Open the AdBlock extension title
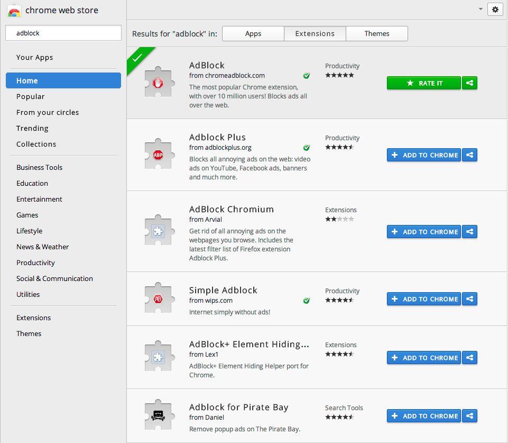 pyautogui.click(x=207, y=66)
